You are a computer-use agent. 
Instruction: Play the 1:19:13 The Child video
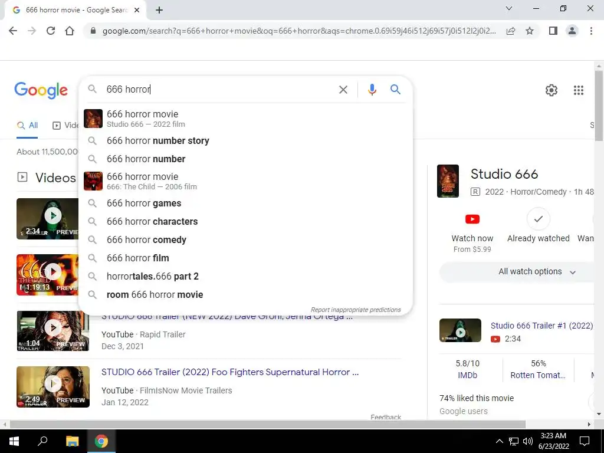48,275
